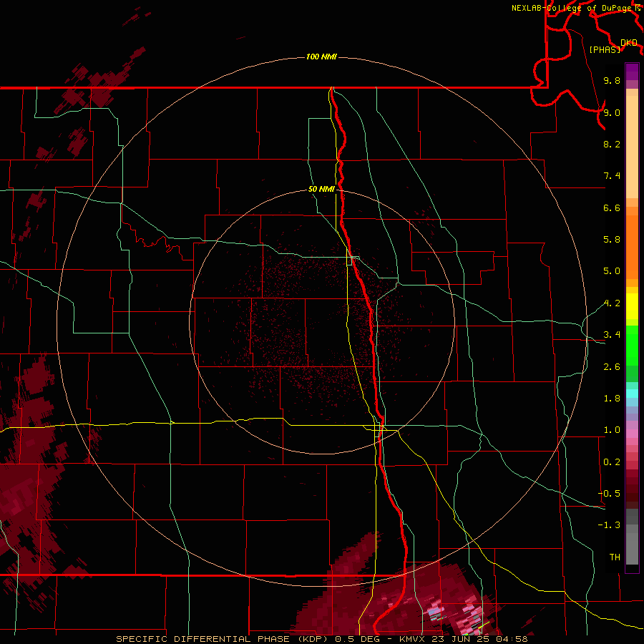Image resolution: width=644 pixels, height=644 pixels.
Task: Pick the yellow segment of the color bar
Action: pos(632,306)
